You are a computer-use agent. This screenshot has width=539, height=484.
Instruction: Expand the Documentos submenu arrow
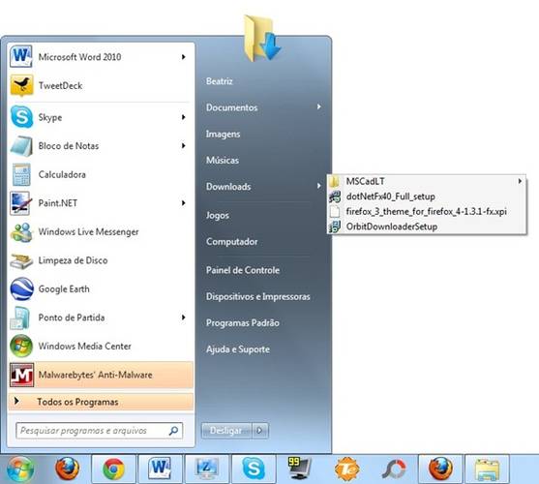coord(319,106)
